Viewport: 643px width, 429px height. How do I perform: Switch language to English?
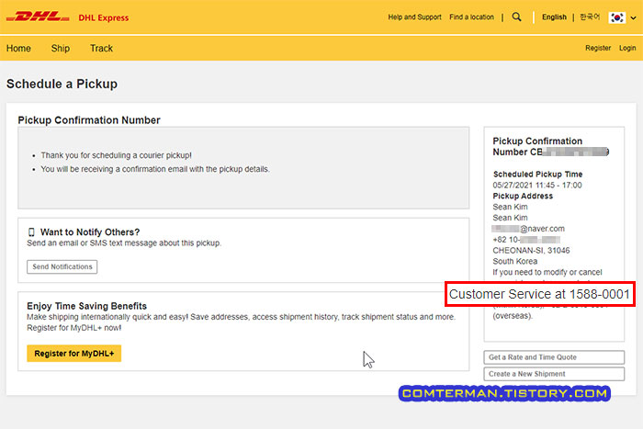tap(554, 17)
